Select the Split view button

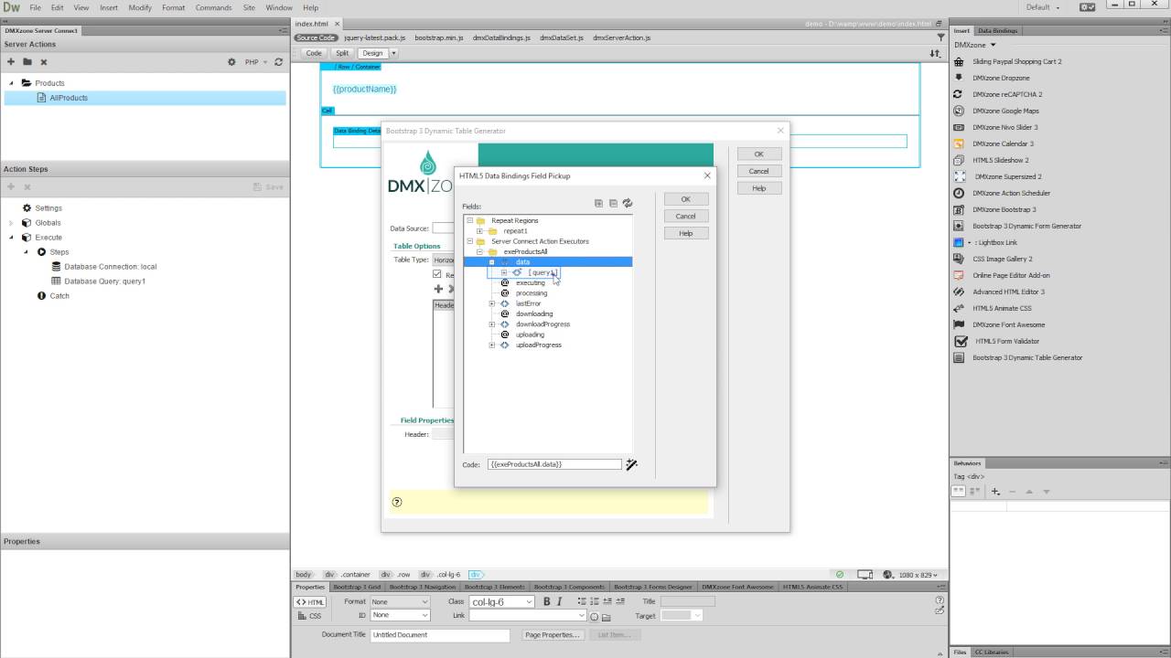coord(342,53)
